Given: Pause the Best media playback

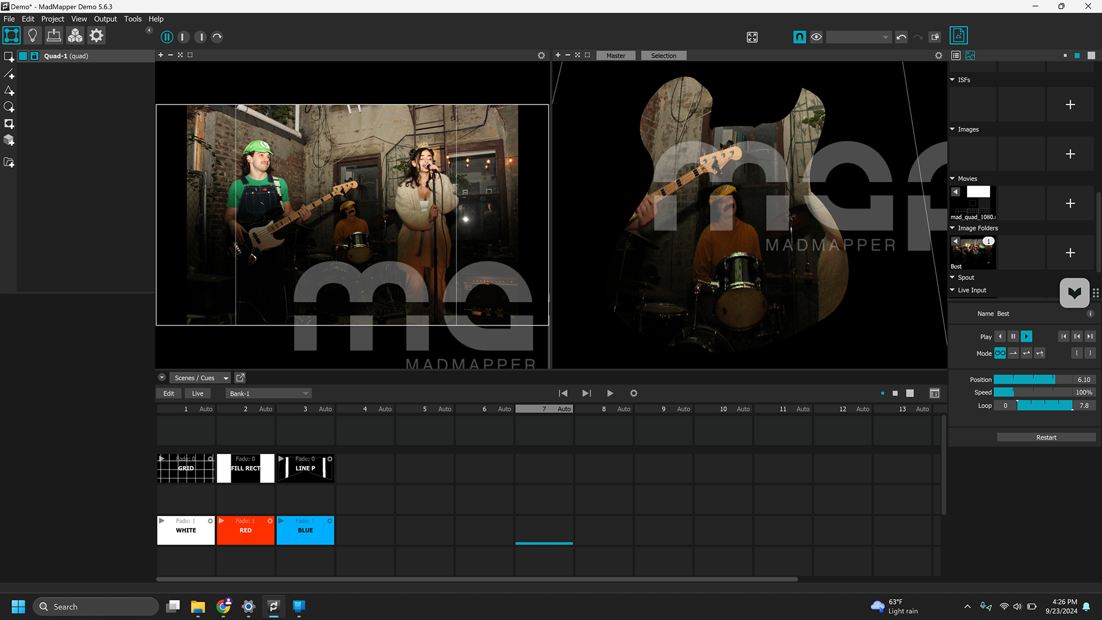Looking at the screenshot, I should pos(1014,336).
